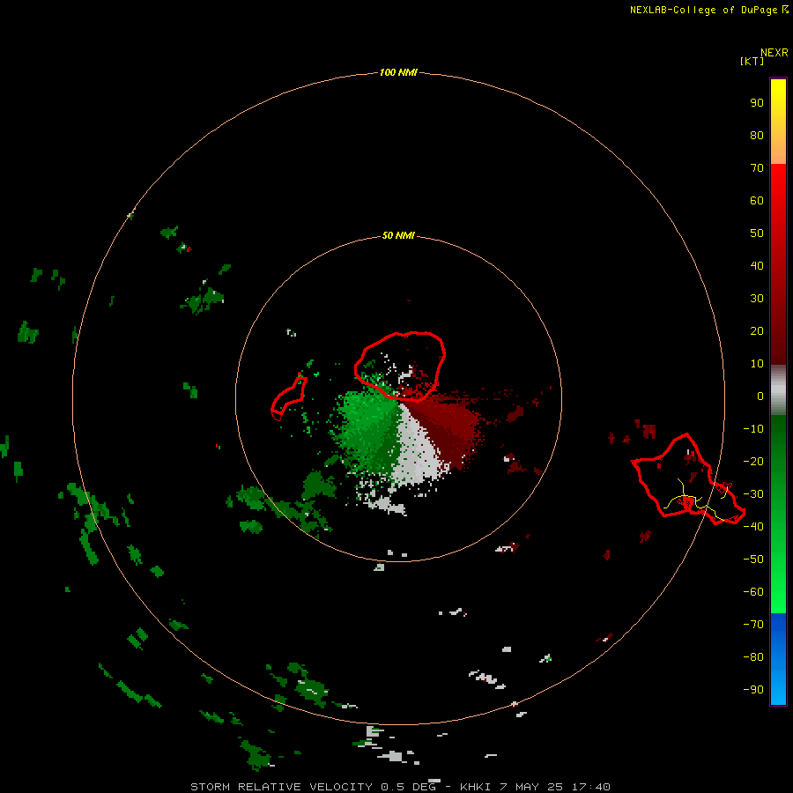Click the 90 value on the velocity scale
The image size is (793, 793).
tap(757, 103)
